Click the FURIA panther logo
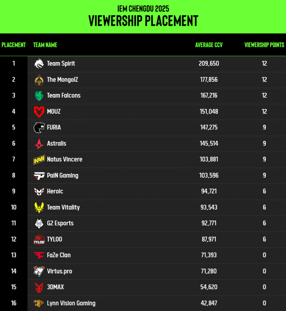 pyautogui.click(x=39, y=128)
